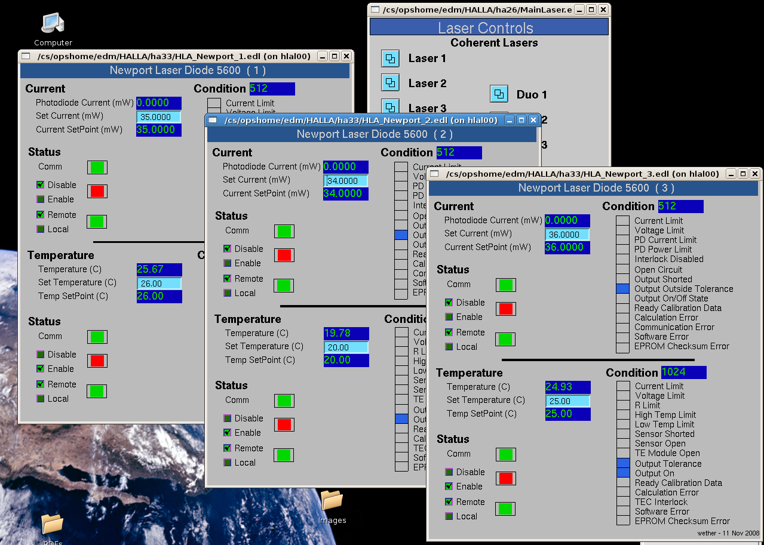
Task: Click Output Outside Tolerance blue bit in Newport 3
Action: click(x=623, y=289)
